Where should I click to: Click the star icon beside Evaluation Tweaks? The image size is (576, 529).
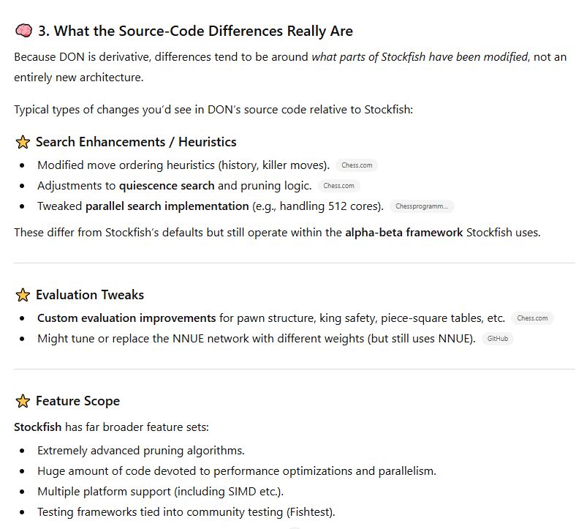(x=23, y=295)
